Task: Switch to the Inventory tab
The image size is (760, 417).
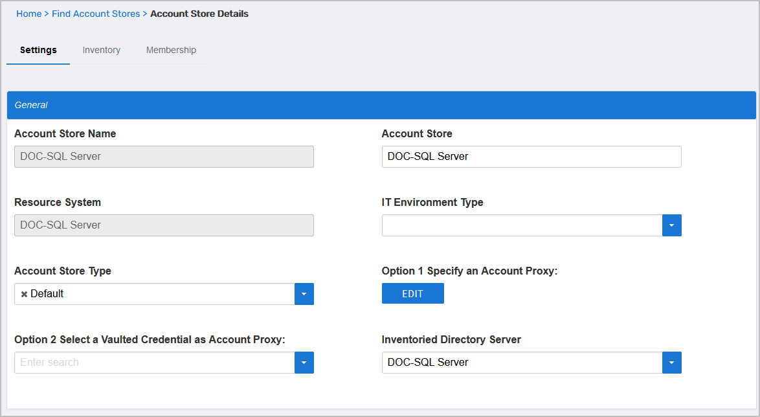Action: click(102, 50)
